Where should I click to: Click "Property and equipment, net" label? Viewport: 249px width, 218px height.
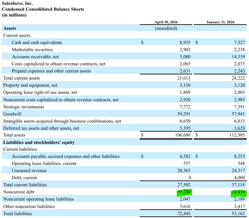[30, 85]
